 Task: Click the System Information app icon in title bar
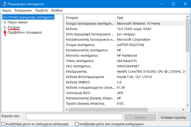click(x=4, y=4)
